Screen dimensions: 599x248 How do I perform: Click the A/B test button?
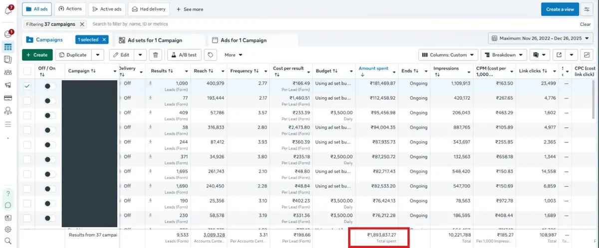point(184,55)
